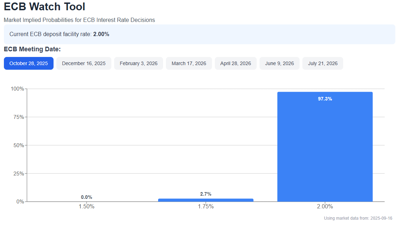Click the 50% y-axis label
396x225 pixels.
click(x=18, y=145)
